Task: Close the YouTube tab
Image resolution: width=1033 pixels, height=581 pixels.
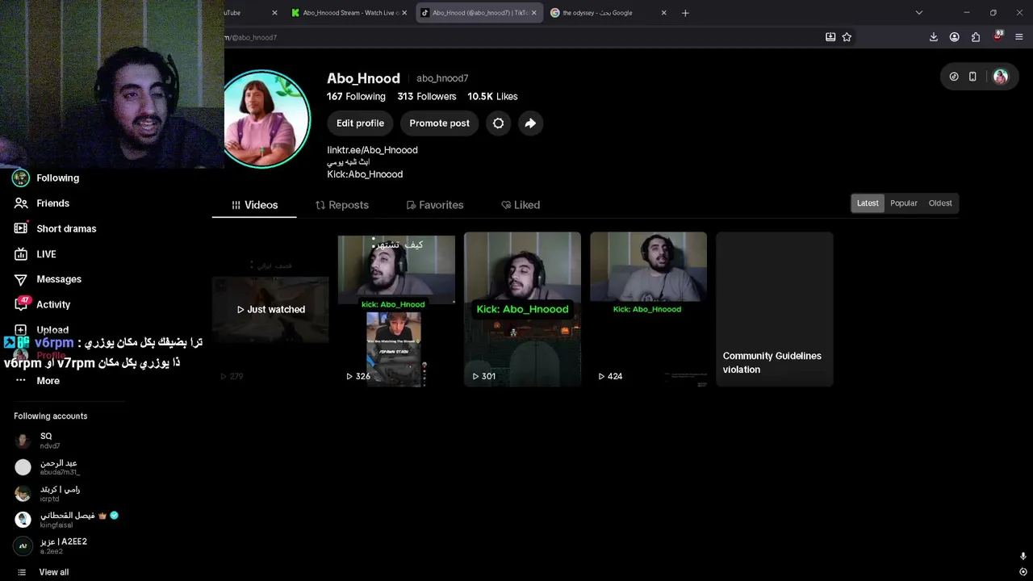Action: (274, 13)
